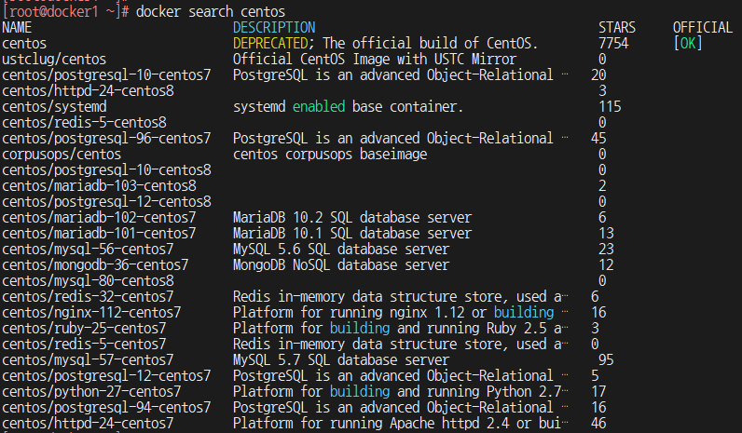This screenshot has height=433, width=742.
Task: Click 'building' in the nginx 1.12 description
Action: coord(524,313)
